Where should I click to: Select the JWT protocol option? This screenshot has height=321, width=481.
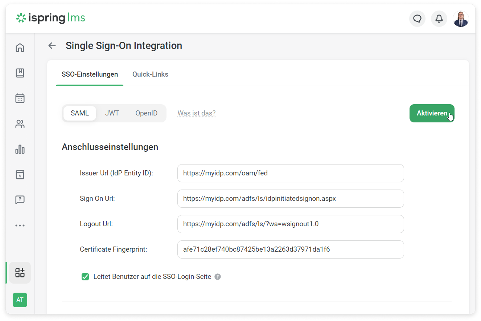(x=112, y=113)
